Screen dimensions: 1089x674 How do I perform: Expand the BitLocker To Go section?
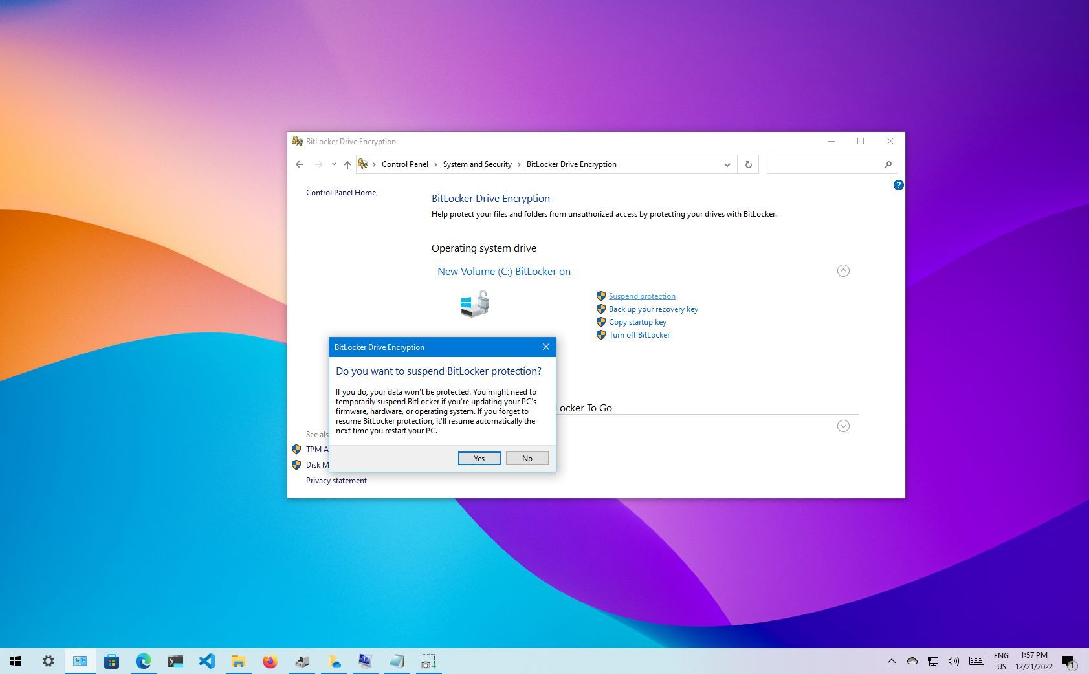tap(843, 426)
